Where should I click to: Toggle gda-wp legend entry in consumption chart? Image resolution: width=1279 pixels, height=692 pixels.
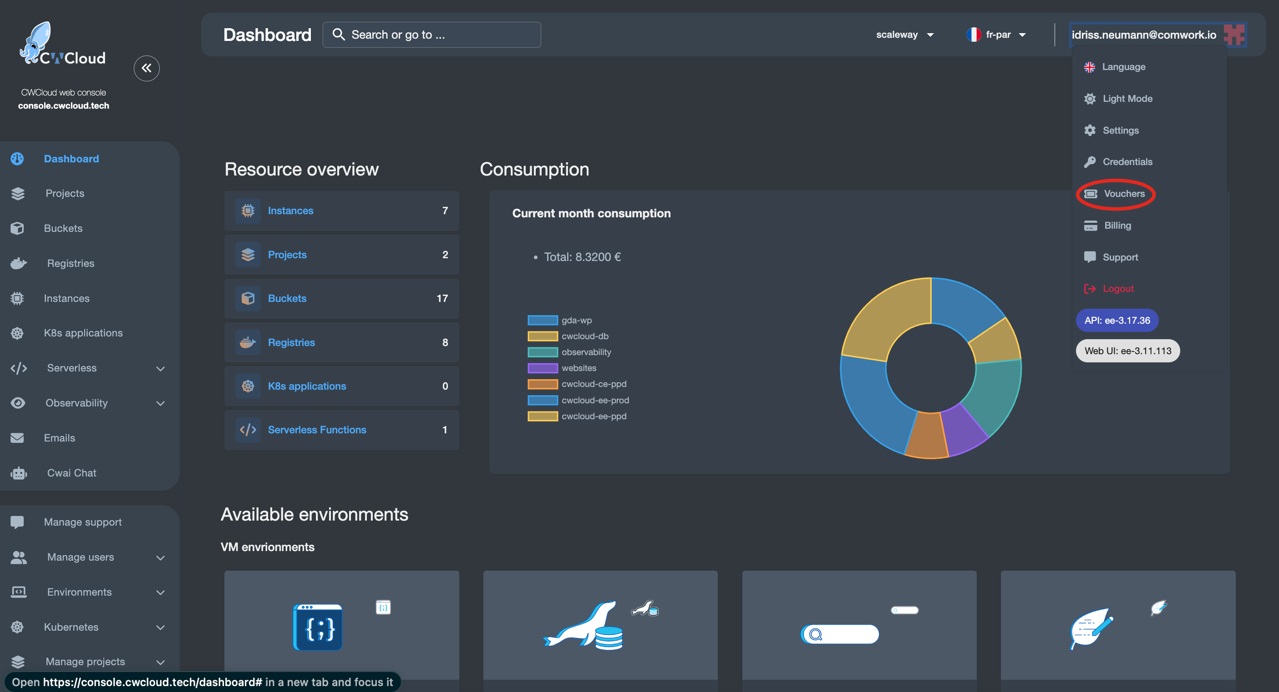[559, 320]
